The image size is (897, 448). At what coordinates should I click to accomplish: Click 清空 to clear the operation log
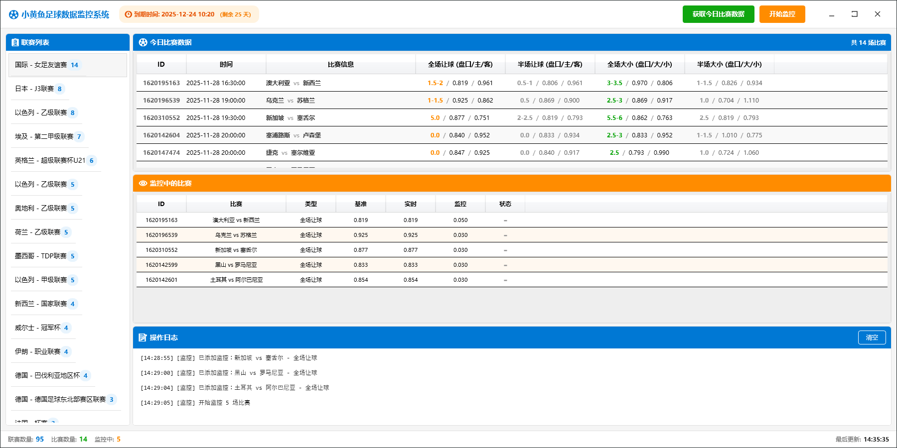pos(872,337)
